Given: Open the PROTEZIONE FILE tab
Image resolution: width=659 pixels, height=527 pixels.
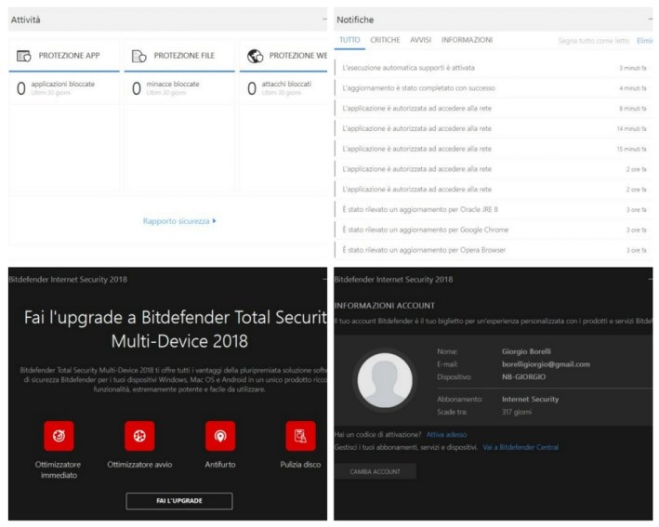Looking at the screenshot, I should 179,56.
